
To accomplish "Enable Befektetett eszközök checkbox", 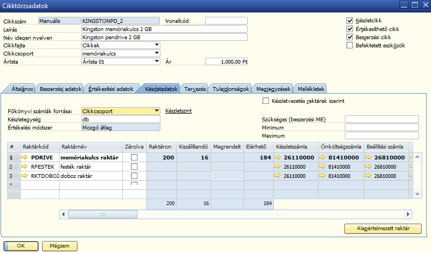I will click(350, 45).
